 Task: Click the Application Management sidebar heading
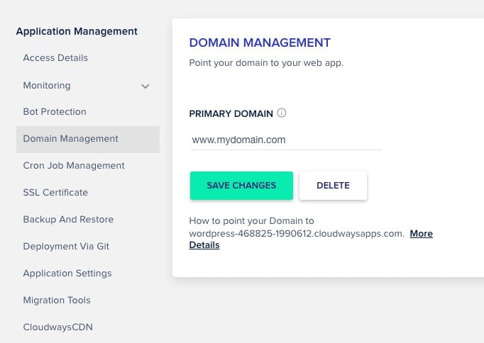77,31
